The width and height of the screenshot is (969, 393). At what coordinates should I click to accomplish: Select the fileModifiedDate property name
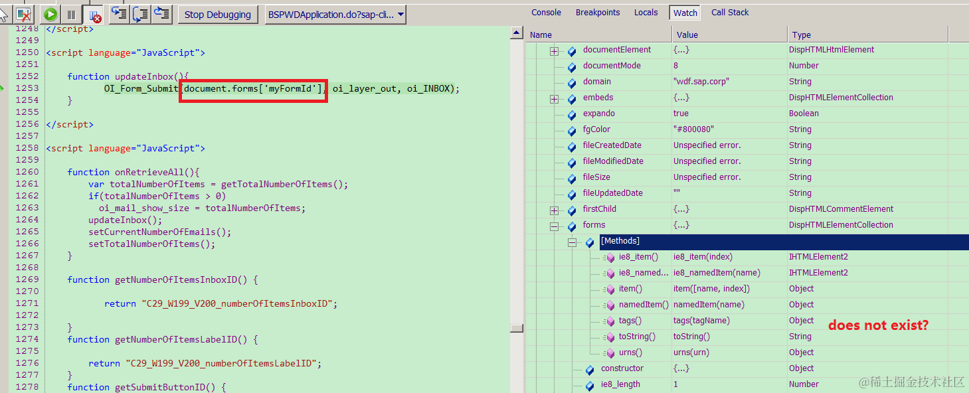click(614, 161)
